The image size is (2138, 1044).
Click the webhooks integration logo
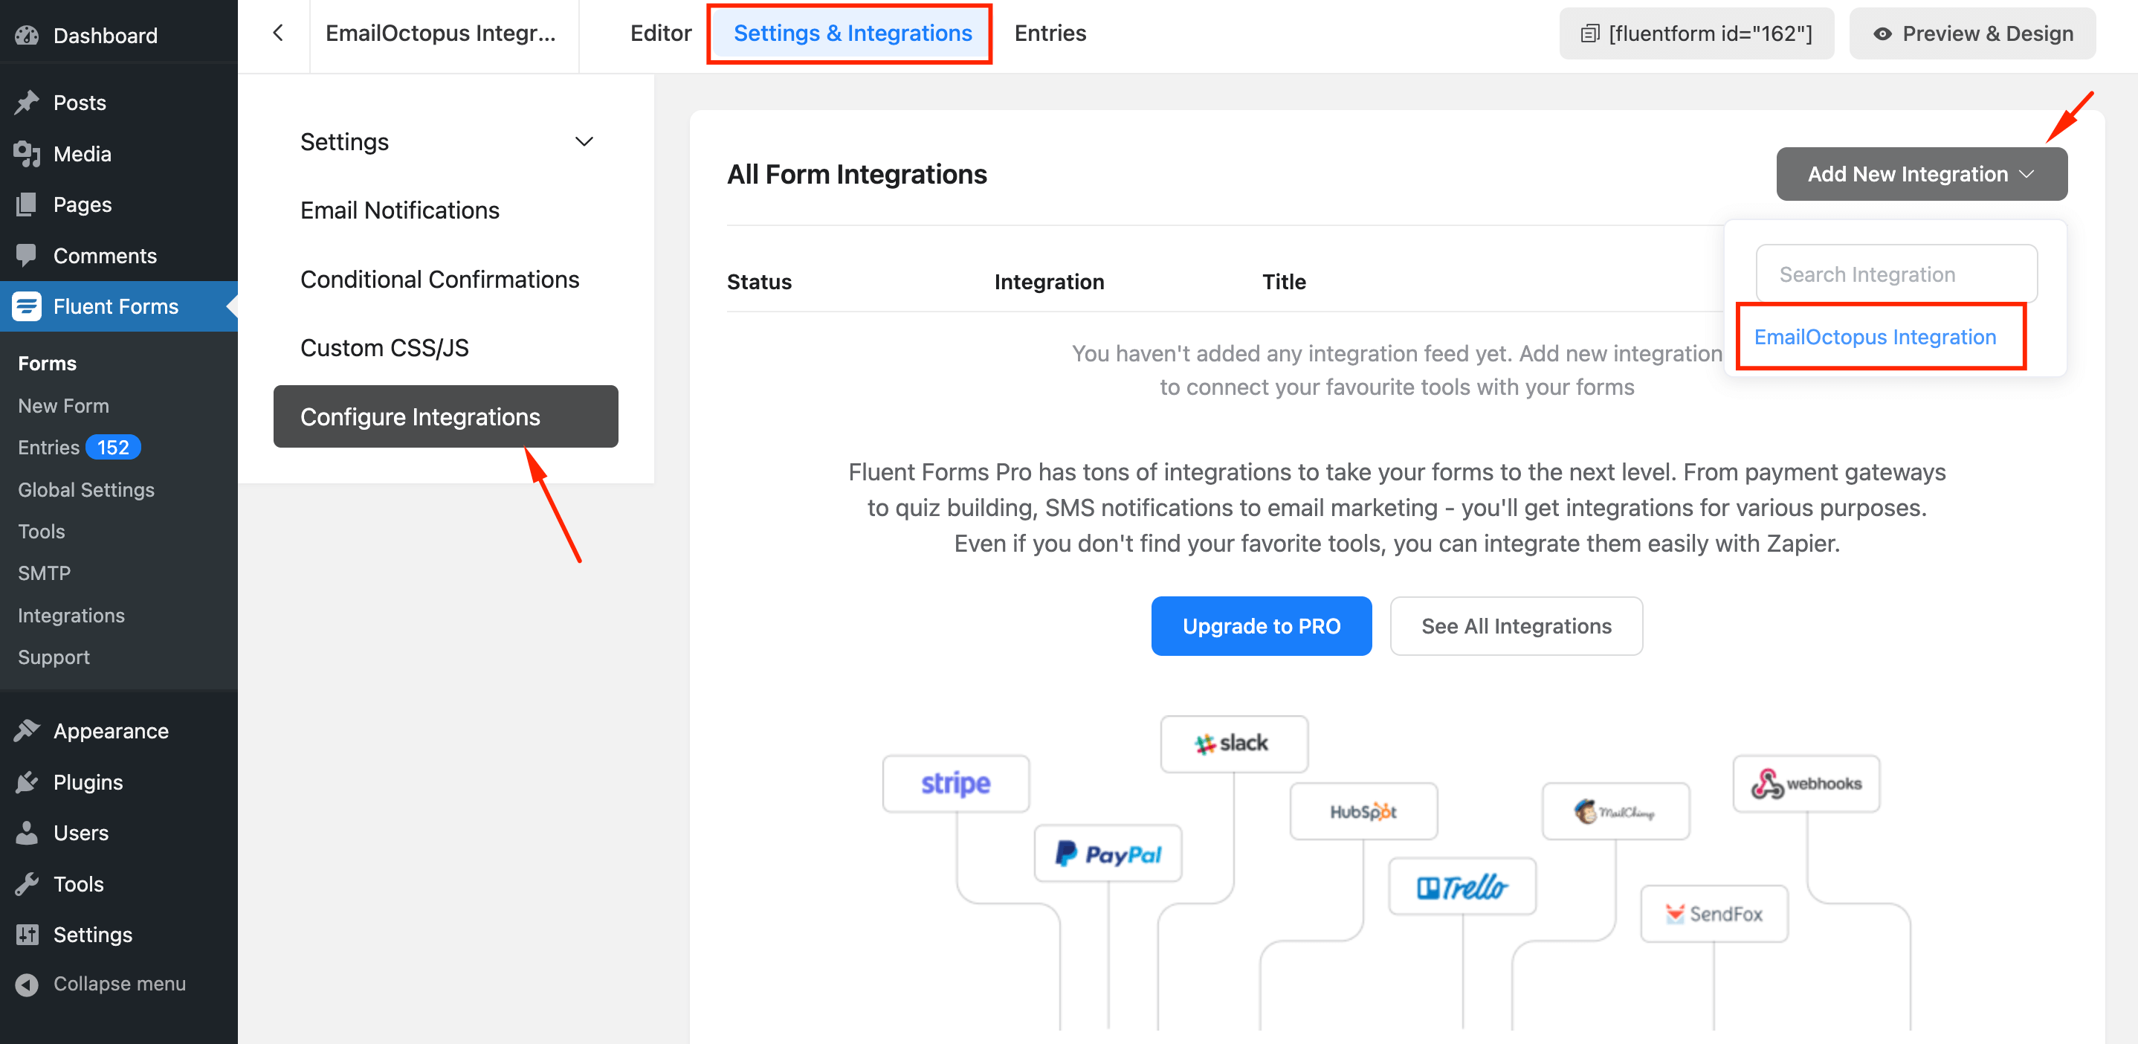[x=1806, y=784]
